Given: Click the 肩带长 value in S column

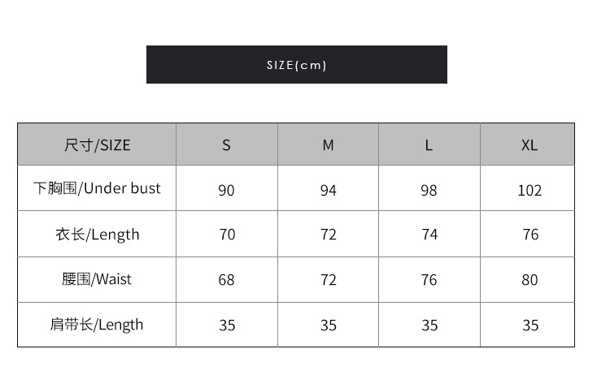Looking at the screenshot, I should tap(227, 325).
